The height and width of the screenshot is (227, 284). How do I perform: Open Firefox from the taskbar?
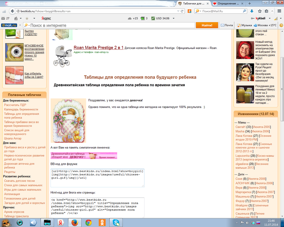[75, 222]
